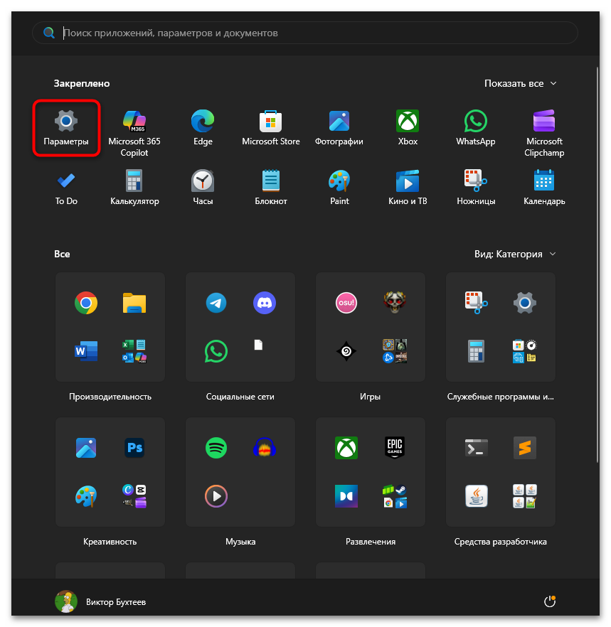Open Microsoft Store

click(x=270, y=127)
